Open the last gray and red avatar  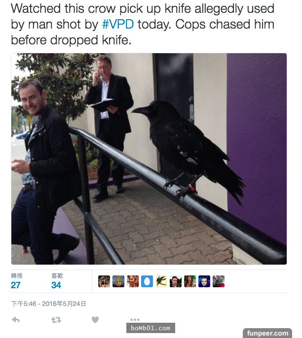point(219,281)
